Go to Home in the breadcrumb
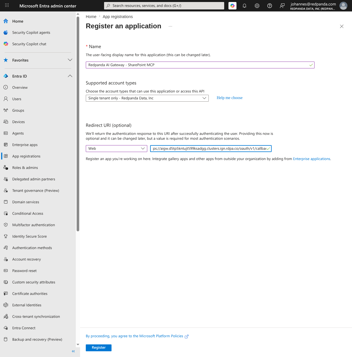This screenshot has width=352, height=357. pyautogui.click(x=91, y=17)
